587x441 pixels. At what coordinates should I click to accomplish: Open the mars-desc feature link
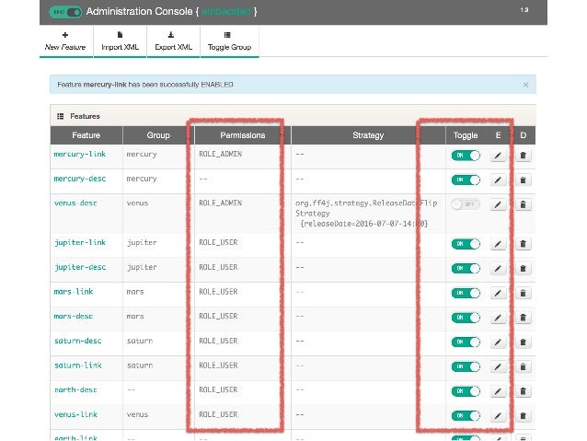point(74,316)
